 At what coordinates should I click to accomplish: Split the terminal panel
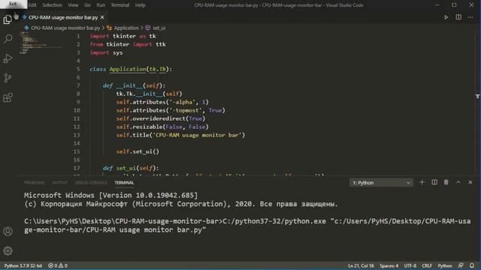[434, 182]
